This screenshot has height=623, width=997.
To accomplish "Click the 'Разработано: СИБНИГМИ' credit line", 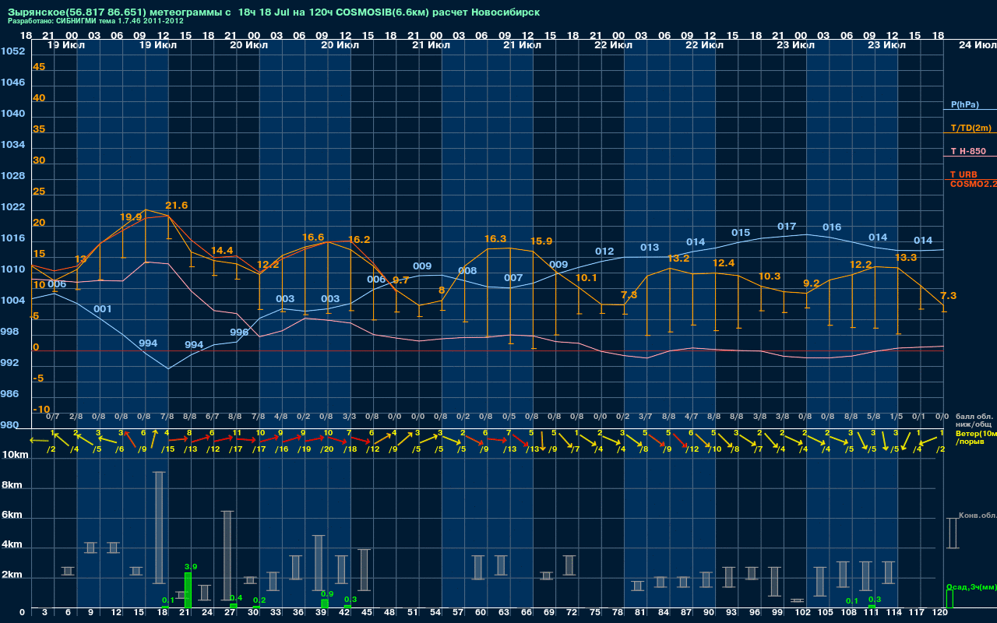I will 96,21.
